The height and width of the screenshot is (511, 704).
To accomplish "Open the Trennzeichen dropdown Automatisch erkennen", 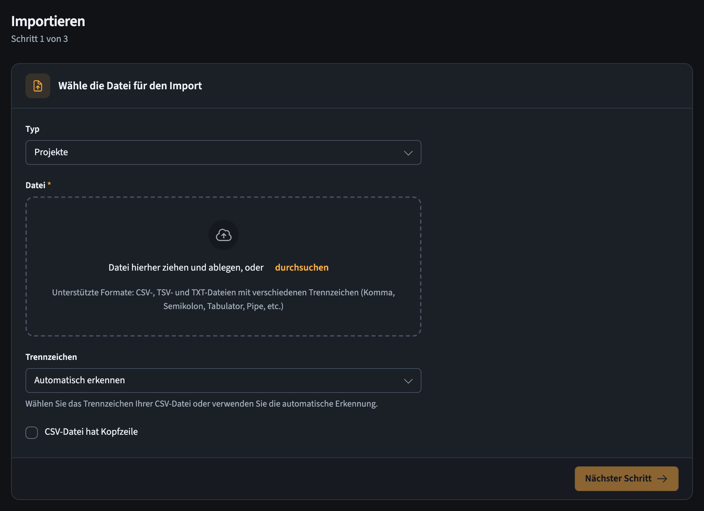I will click(x=224, y=380).
